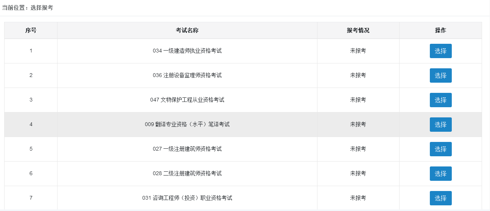Choose 选择 for 翻译专业资格（水平）笔译考试
Viewport: 490px width, 211px height.
pos(440,125)
